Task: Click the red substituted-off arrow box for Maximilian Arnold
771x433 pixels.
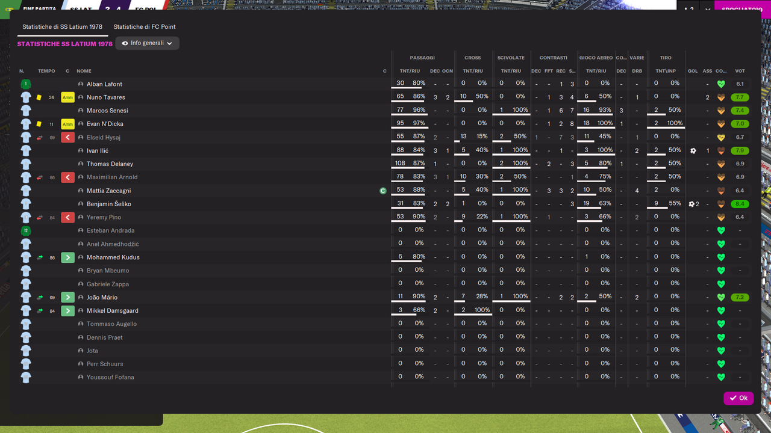Action: click(x=67, y=177)
